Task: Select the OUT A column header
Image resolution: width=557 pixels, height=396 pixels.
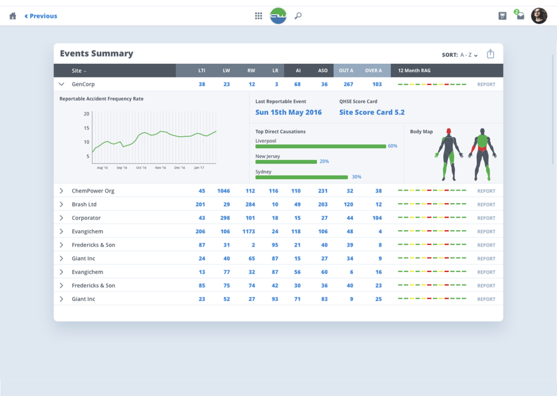Action: pos(346,71)
